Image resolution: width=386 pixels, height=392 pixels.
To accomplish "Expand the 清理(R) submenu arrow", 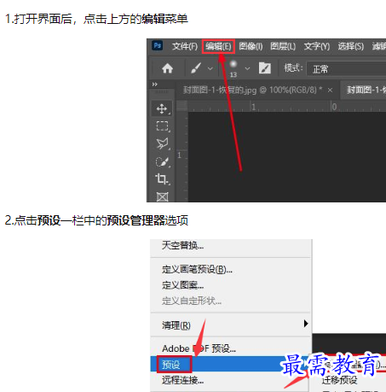I will (x=306, y=324).
